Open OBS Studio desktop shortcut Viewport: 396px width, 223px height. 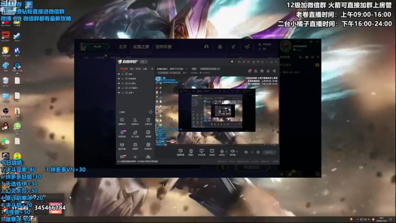click(5, 112)
